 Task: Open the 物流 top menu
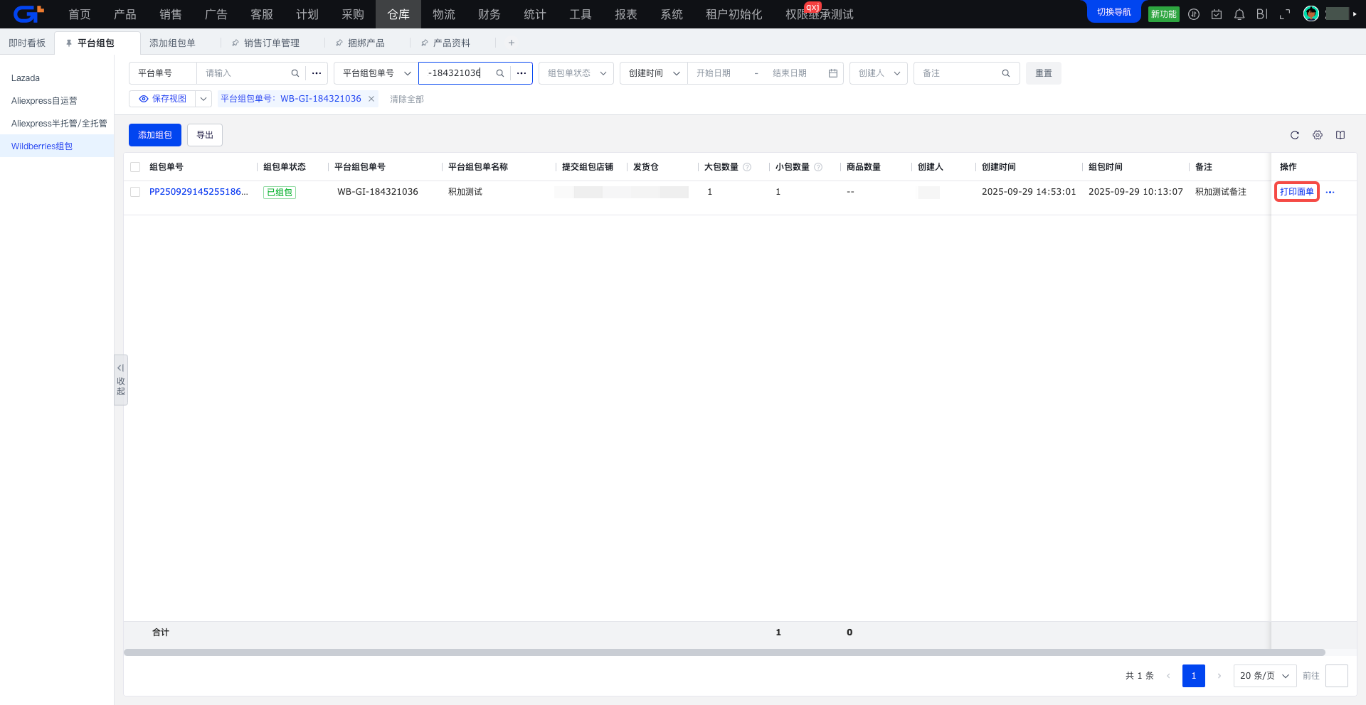click(x=444, y=14)
